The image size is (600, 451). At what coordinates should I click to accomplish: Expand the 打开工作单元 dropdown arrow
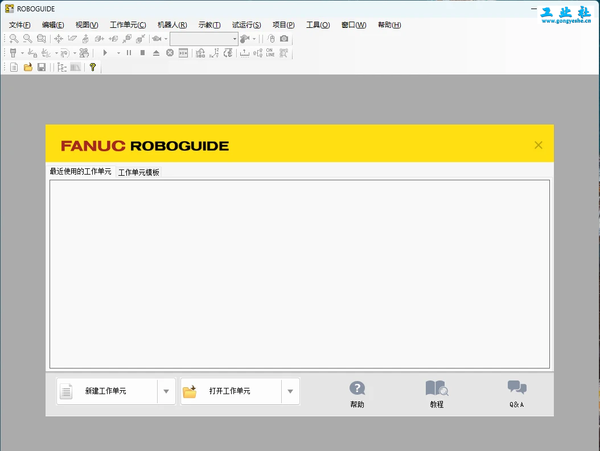(x=290, y=391)
